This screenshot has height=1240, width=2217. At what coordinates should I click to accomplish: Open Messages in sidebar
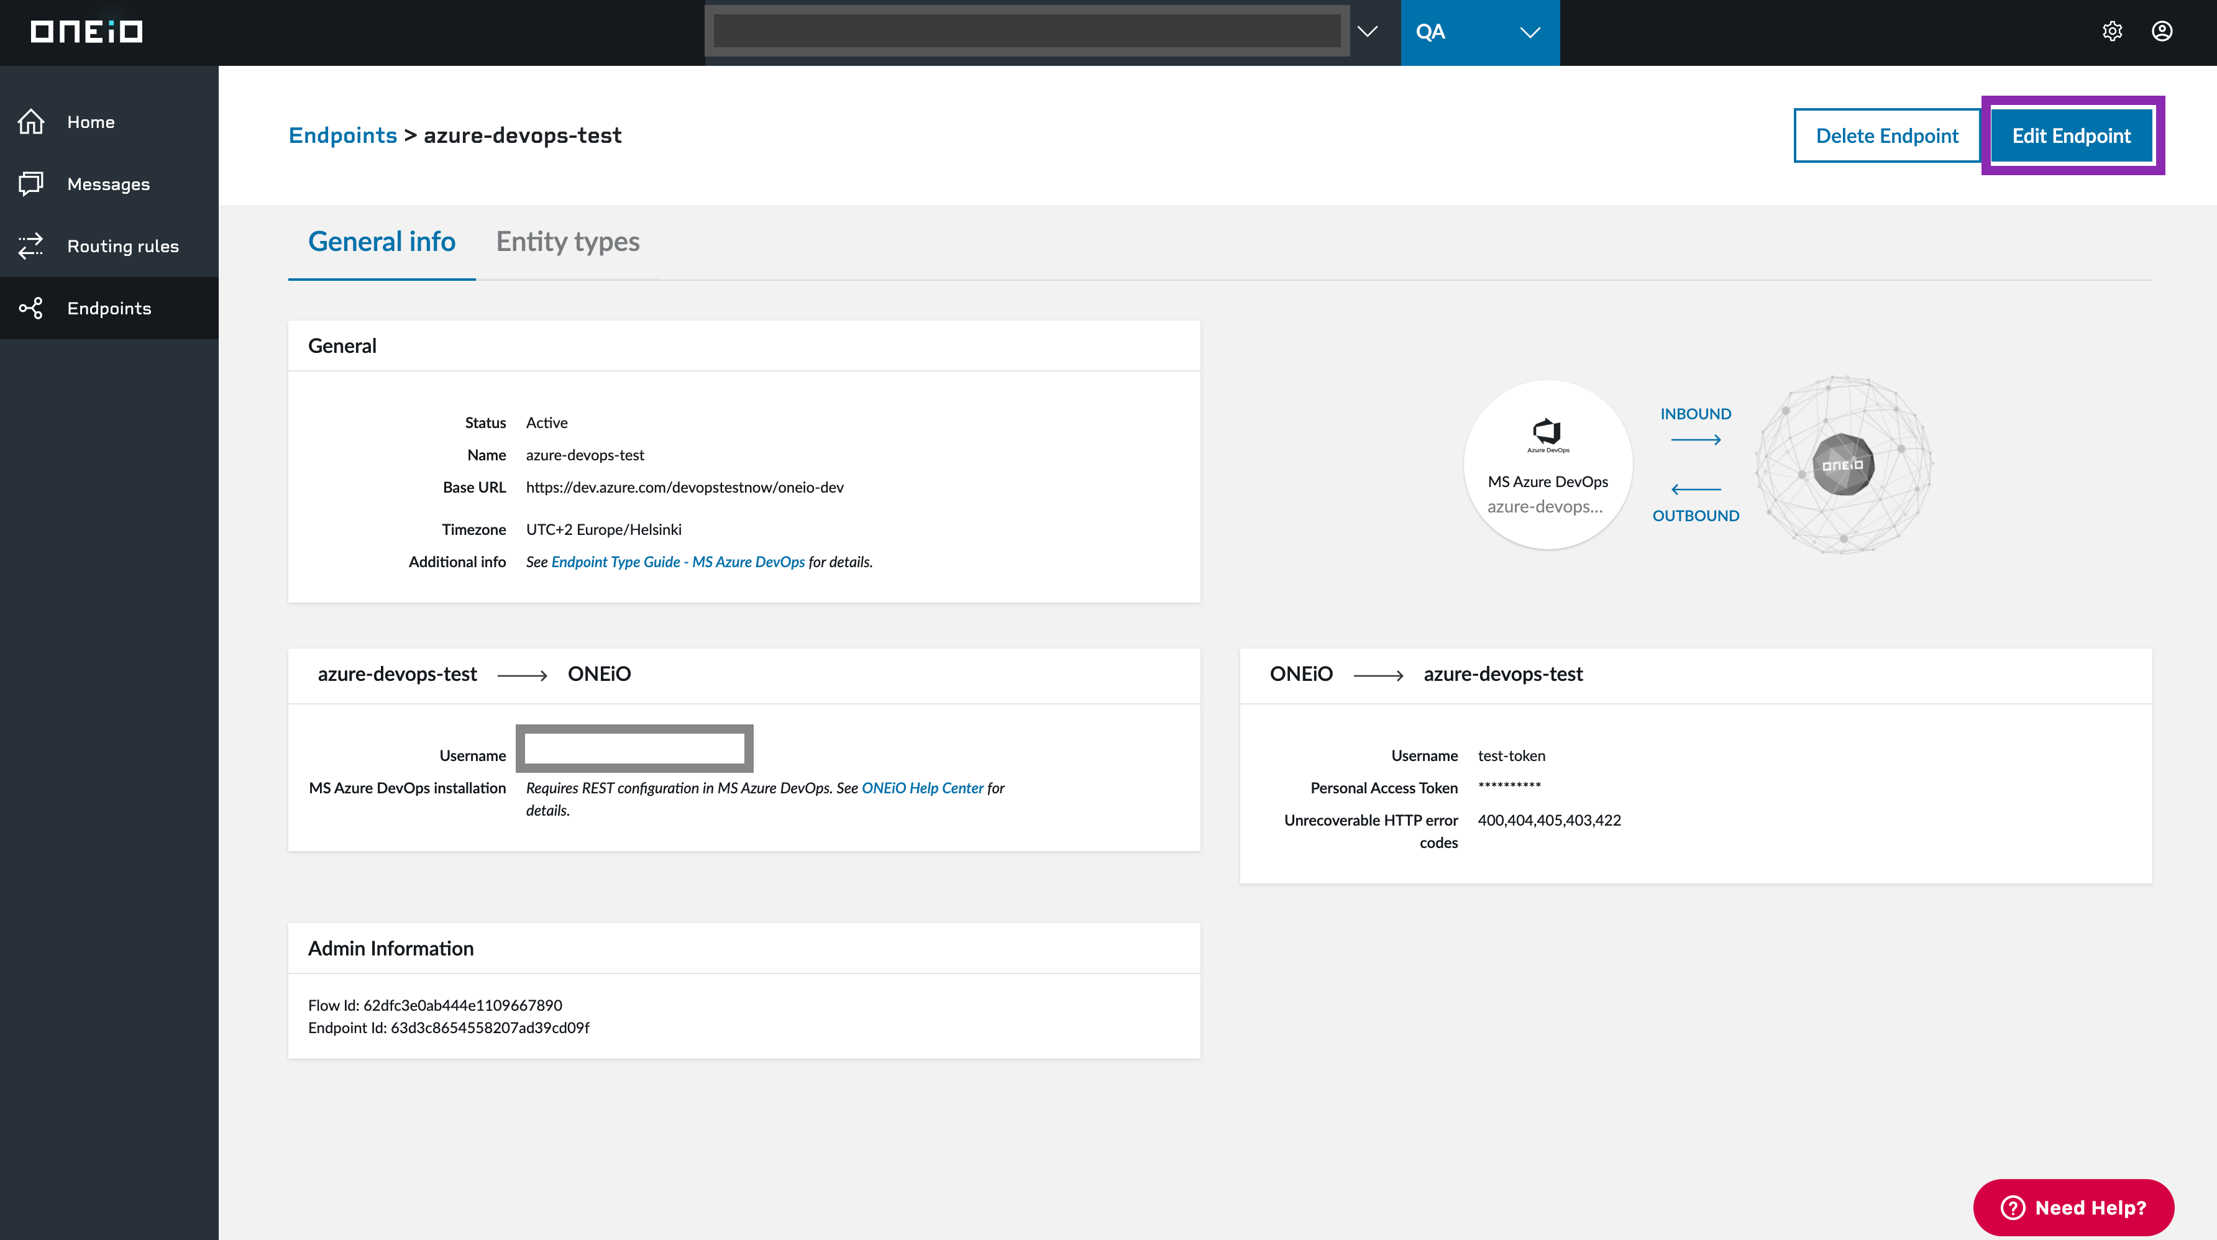click(x=109, y=184)
